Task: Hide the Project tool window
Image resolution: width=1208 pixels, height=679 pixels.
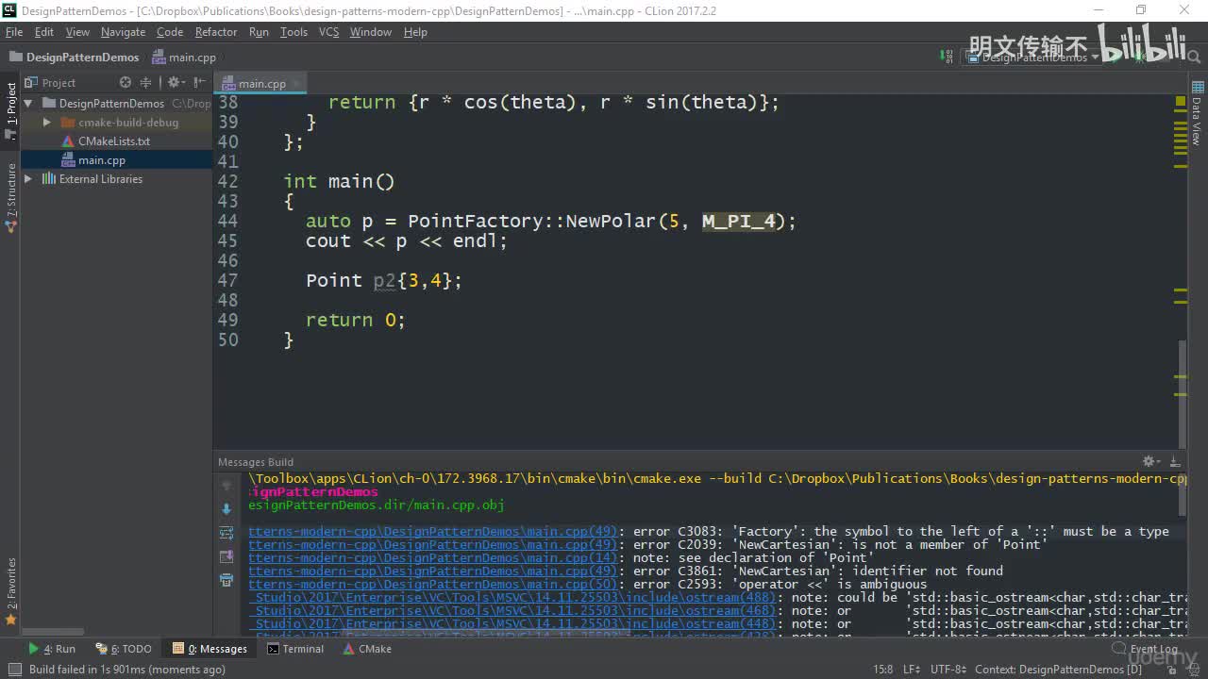Action: point(200,83)
